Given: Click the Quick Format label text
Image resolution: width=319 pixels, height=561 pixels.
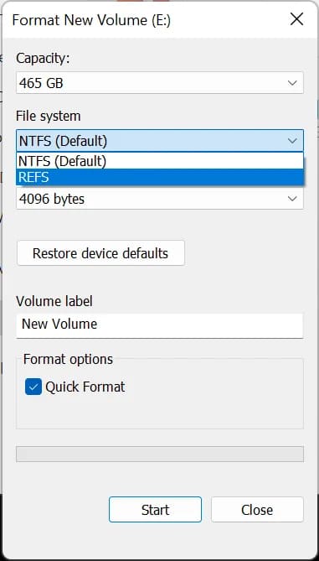Looking at the screenshot, I should 85,387.
